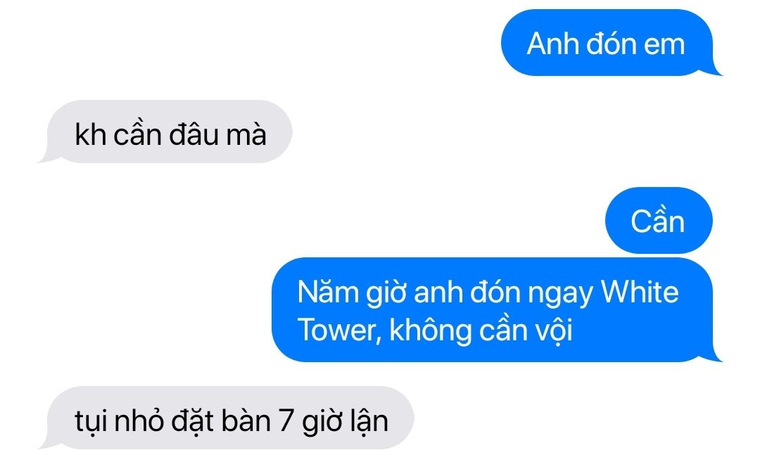The width and height of the screenshot is (760, 462).
Task: Click the word "kh" in gray bubble
Action: point(90,134)
